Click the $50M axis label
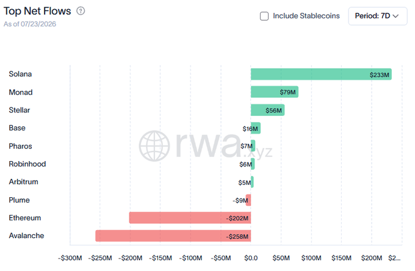The image size is (415, 271). pyautogui.click(x=281, y=258)
